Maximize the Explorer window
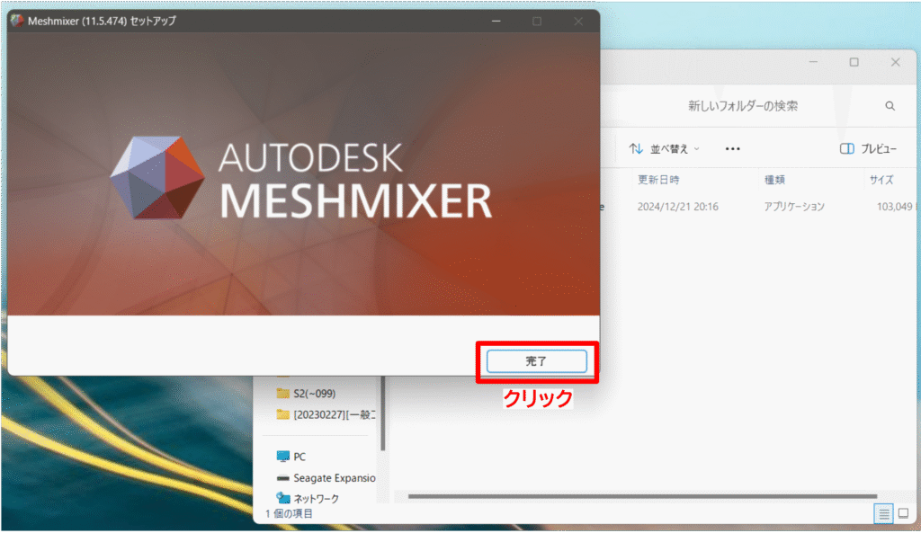The width and height of the screenshot is (921, 533). [x=854, y=62]
